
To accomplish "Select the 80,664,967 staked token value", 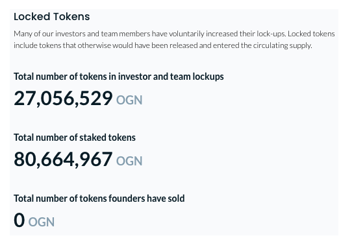I will point(63,160).
